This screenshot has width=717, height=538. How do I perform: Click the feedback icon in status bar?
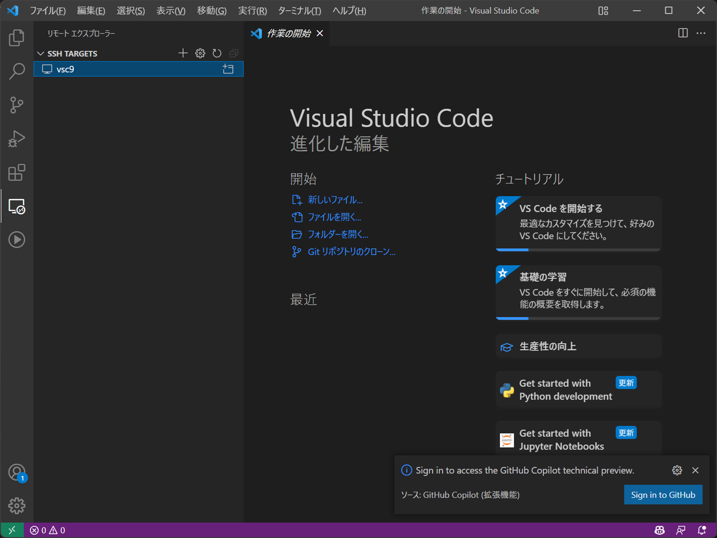681,530
